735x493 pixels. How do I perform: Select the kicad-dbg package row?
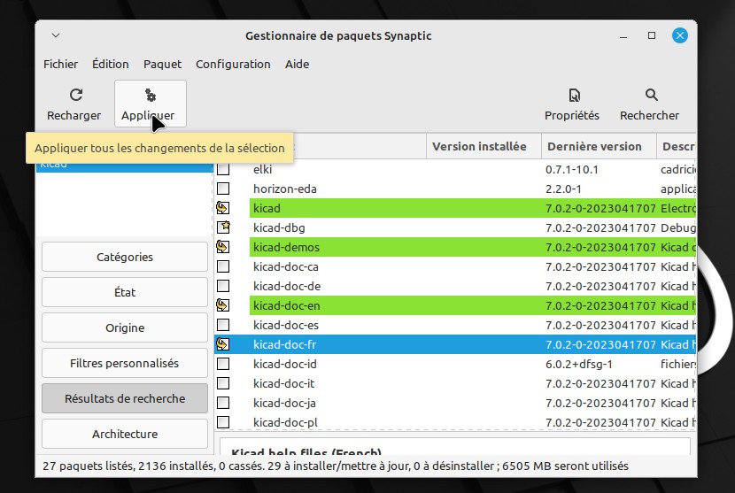[x=454, y=227]
